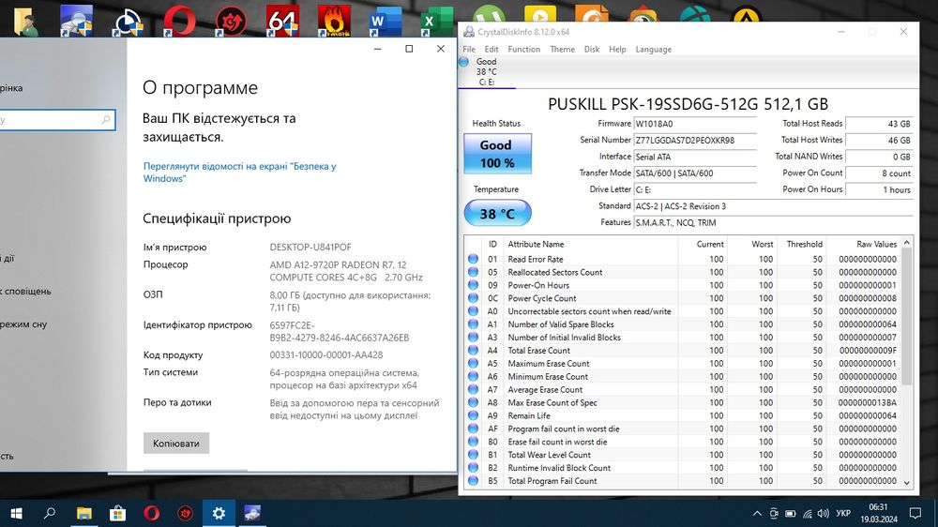Open the Help menu in CrystalDiskInfo
This screenshot has width=938, height=527.
(617, 49)
